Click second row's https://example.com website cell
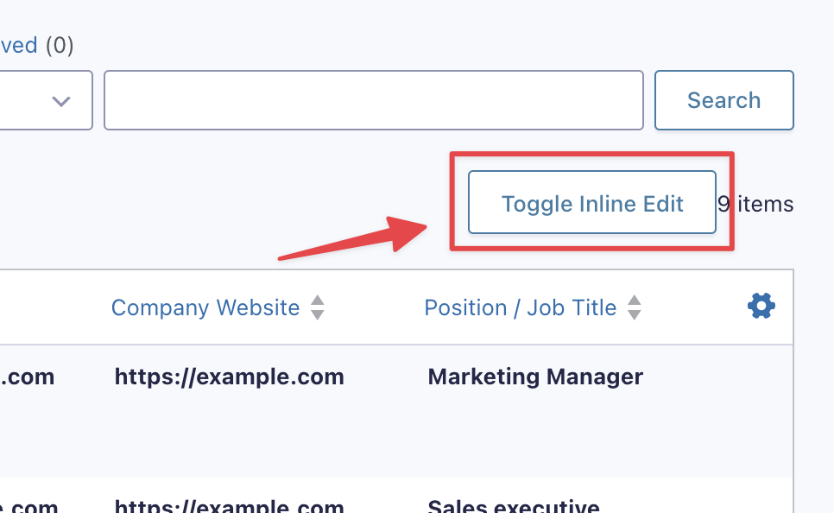The height and width of the screenshot is (513, 834). click(229, 506)
